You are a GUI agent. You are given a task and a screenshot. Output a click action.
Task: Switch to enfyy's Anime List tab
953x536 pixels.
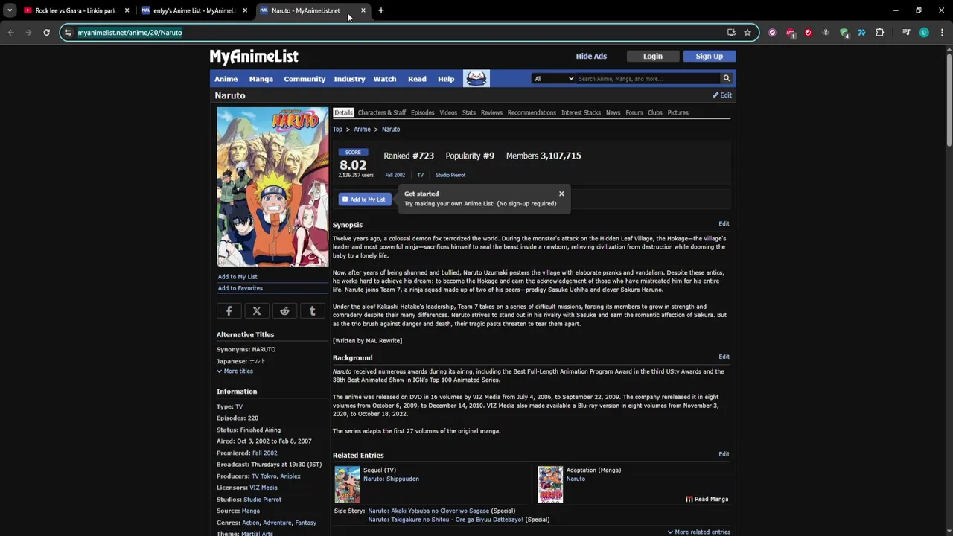point(194,10)
